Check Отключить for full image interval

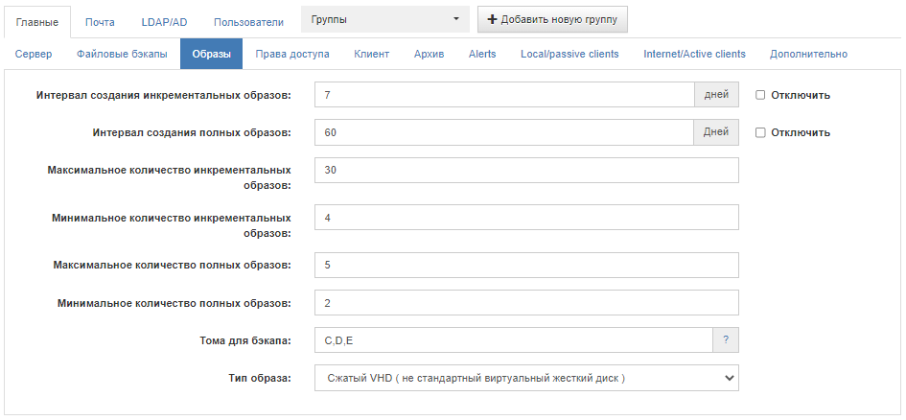(x=760, y=132)
